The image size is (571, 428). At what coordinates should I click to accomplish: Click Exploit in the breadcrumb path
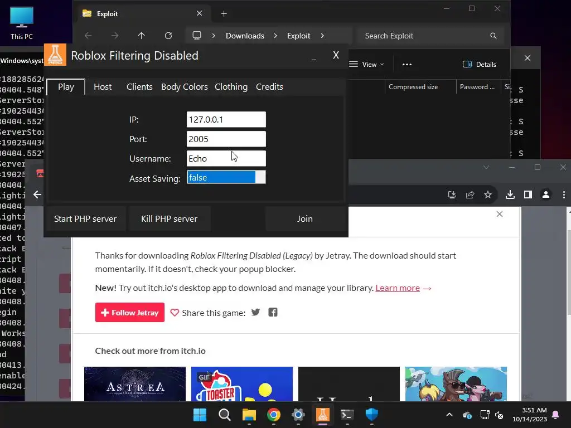[299, 36]
